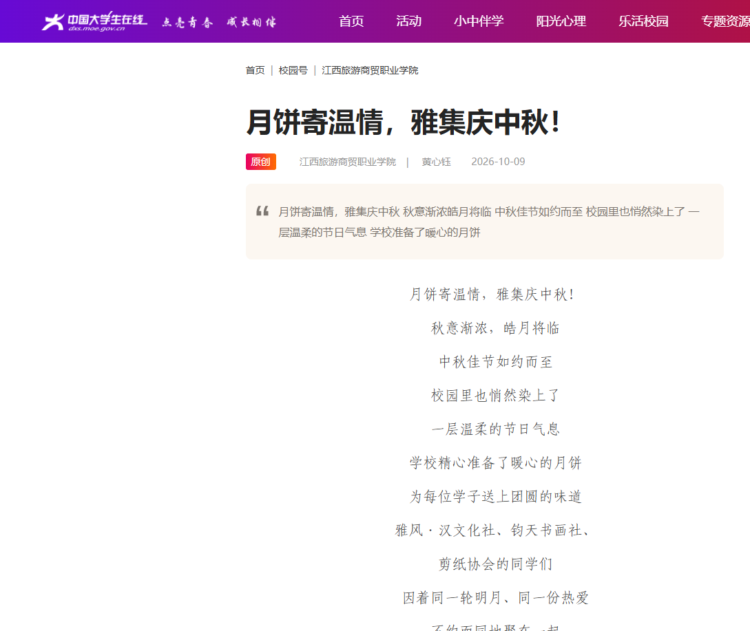Click the 校园号 breadcrumb link
The height and width of the screenshot is (631, 750).
[293, 70]
